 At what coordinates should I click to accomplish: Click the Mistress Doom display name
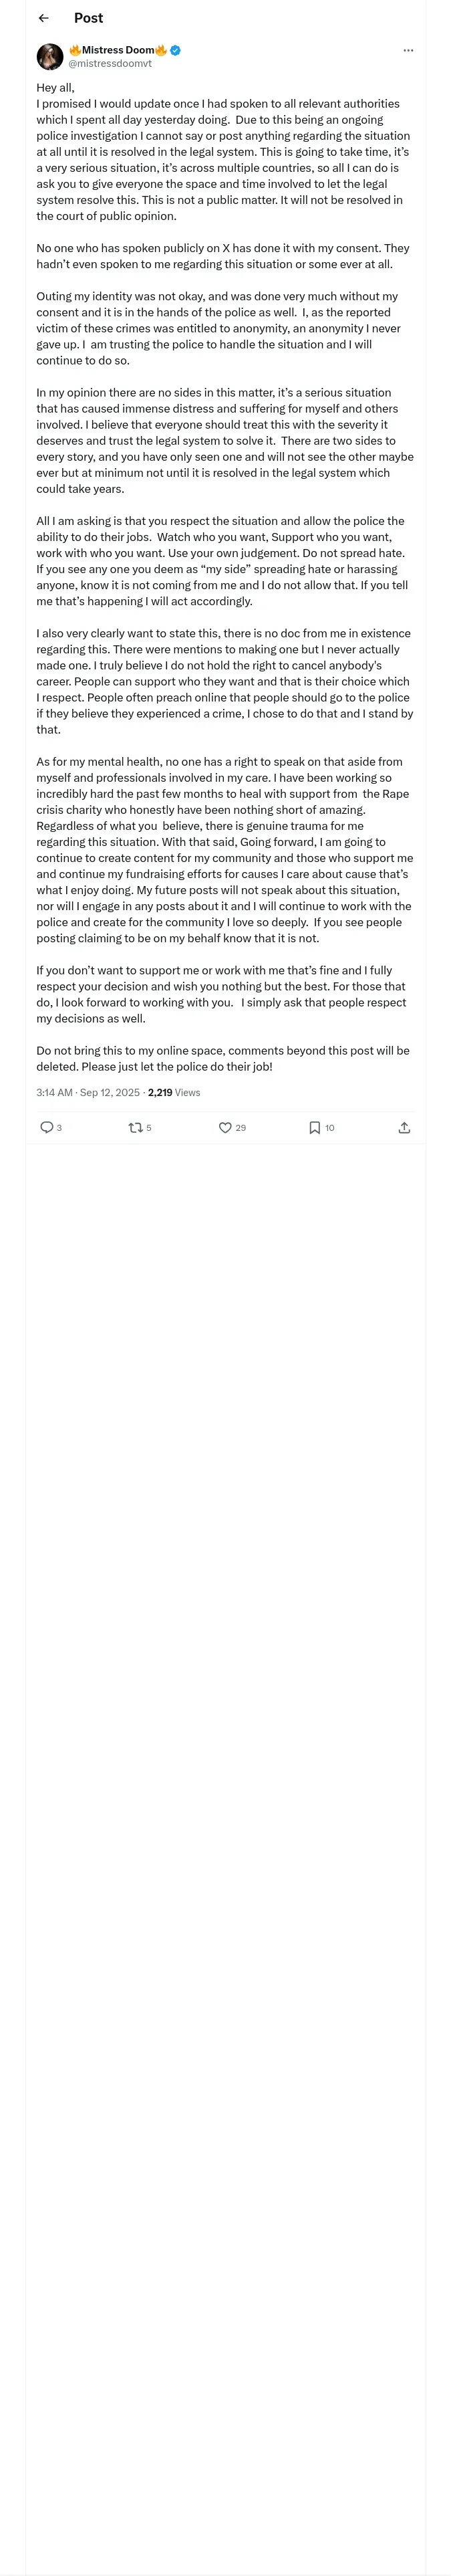point(118,50)
